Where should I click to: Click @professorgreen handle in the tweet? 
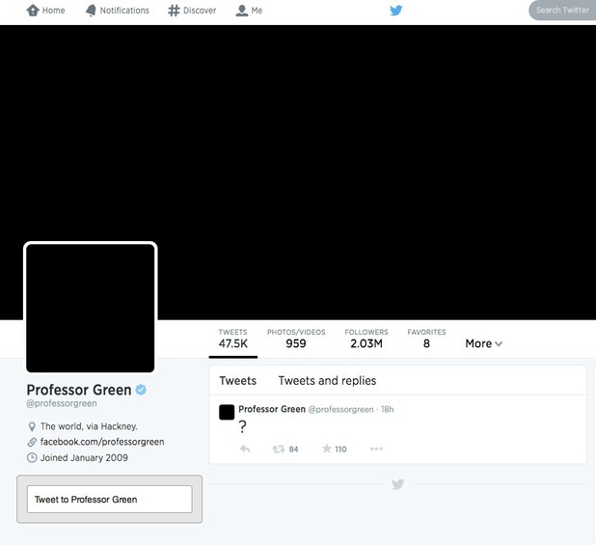tap(341, 410)
